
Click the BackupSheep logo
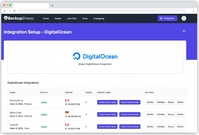coord(19,18)
